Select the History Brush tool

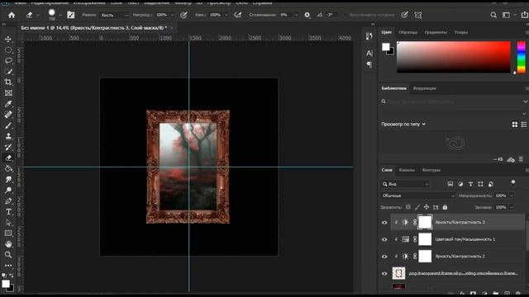click(x=8, y=147)
